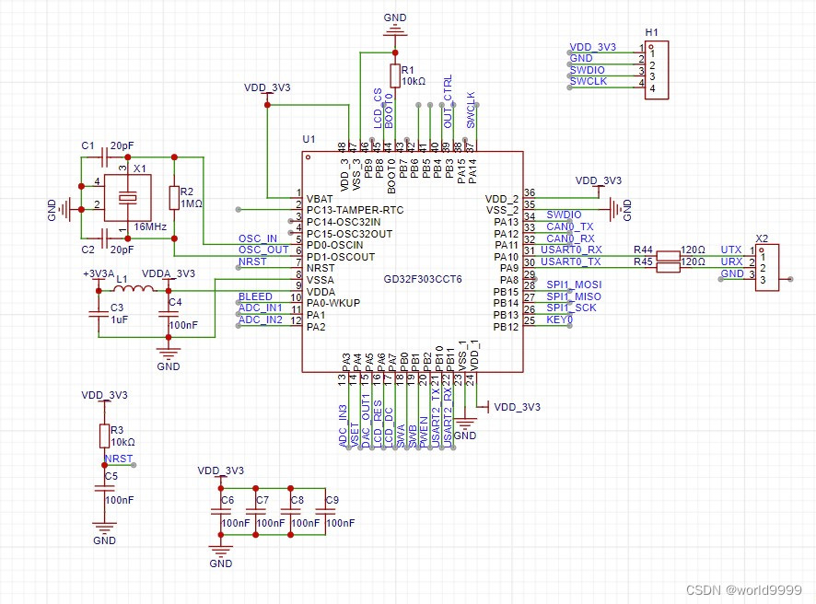The width and height of the screenshot is (816, 604).
Task: Click the SPI1_MISO net label
Action: (574, 296)
